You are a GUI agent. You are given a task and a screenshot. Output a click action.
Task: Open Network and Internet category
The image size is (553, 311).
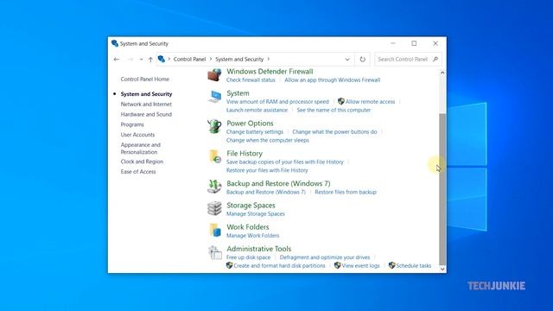(x=146, y=104)
